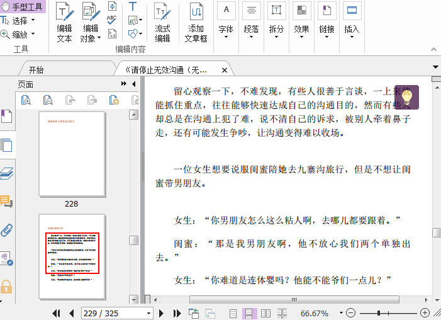Viewport: 441px width, 320px height.
Task: Switch to continuous page view
Action: pos(249,314)
